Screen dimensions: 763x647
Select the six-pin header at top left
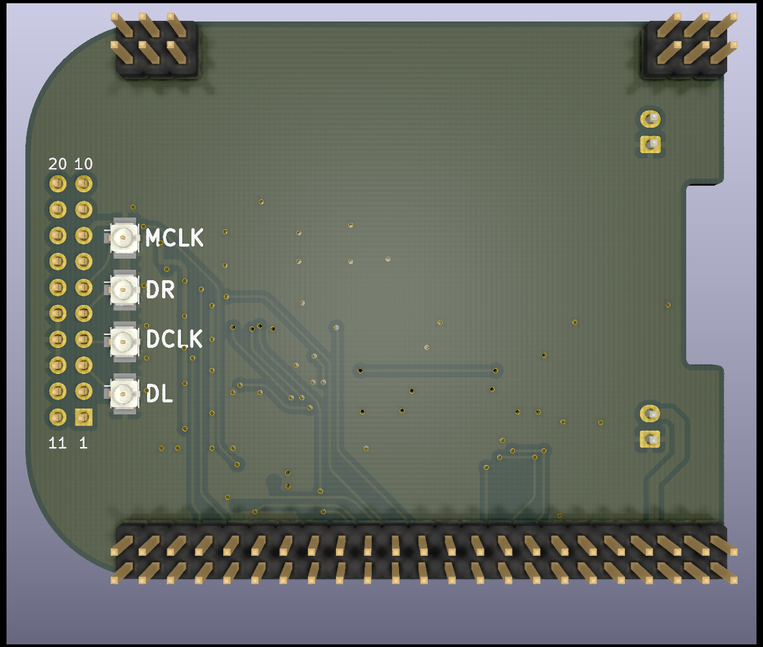click(x=155, y=46)
